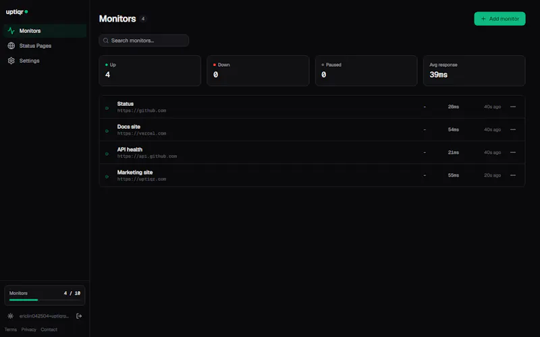Open more options for Status monitor

point(513,107)
